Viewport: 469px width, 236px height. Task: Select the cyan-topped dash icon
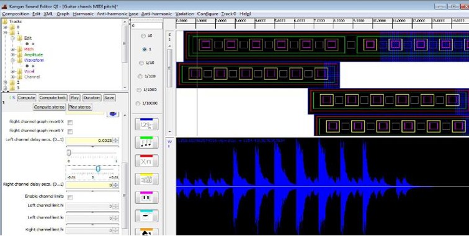(146, 216)
